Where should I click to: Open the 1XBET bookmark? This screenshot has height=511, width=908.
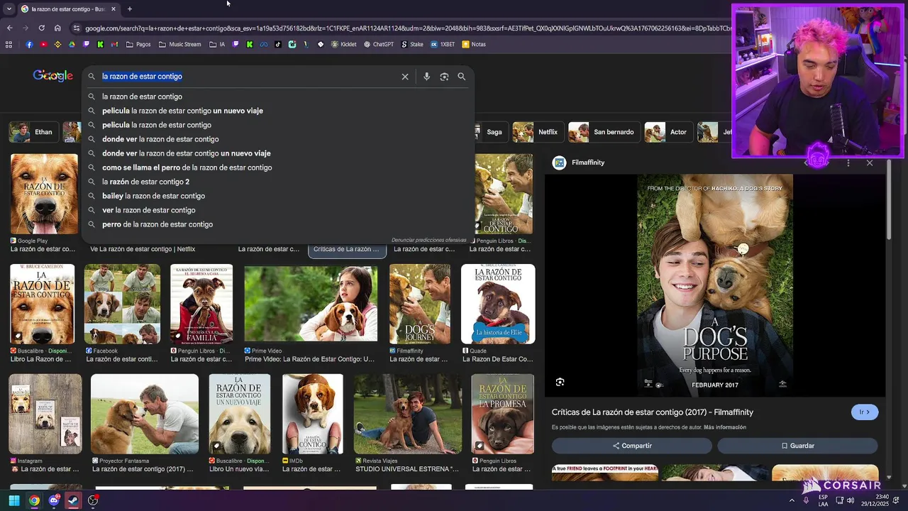(x=443, y=44)
